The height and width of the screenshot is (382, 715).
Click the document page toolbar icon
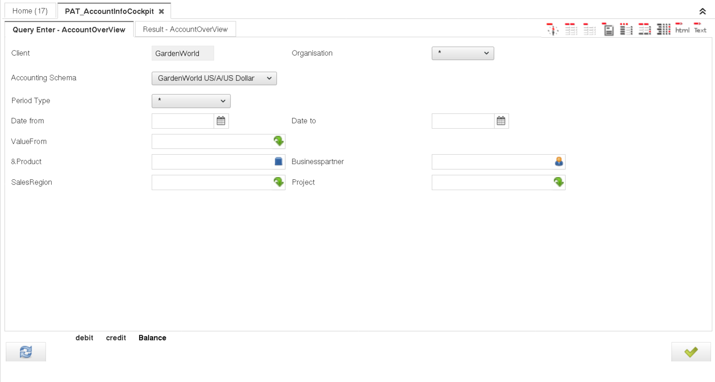coord(608,30)
